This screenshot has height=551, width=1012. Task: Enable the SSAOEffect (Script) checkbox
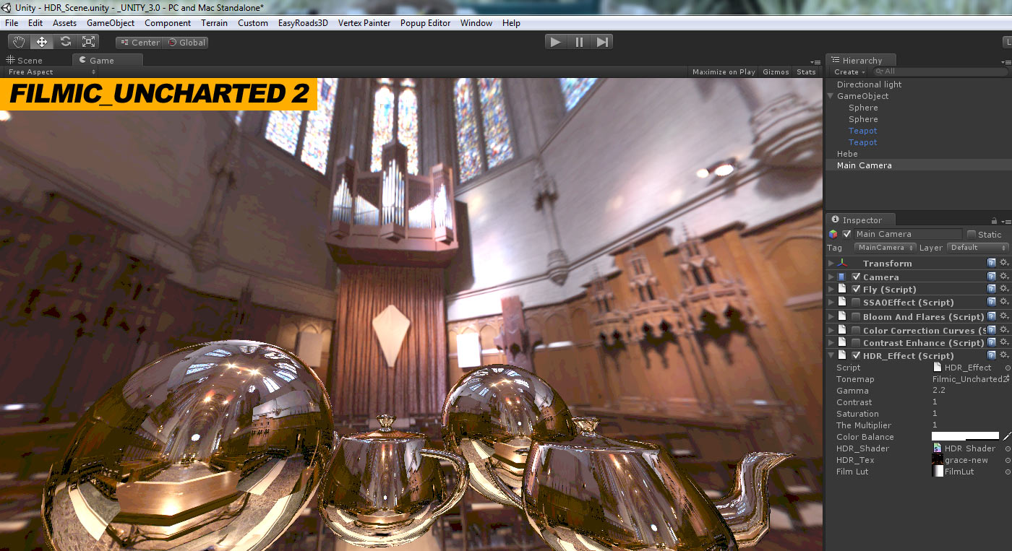(x=856, y=302)
